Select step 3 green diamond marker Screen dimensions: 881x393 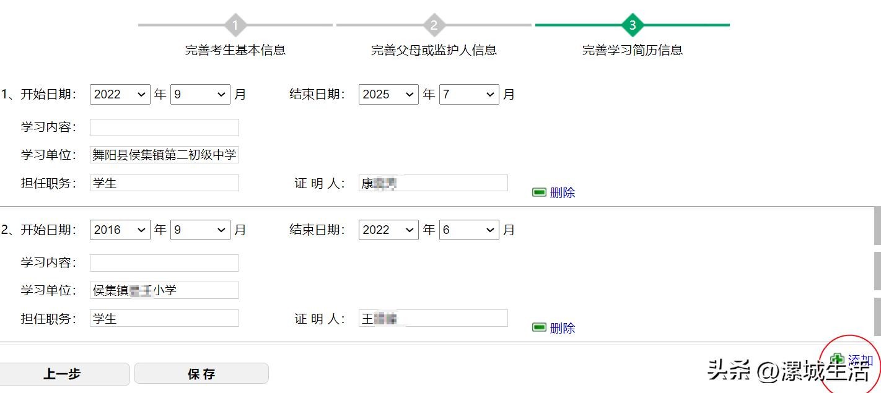[632, 25]
